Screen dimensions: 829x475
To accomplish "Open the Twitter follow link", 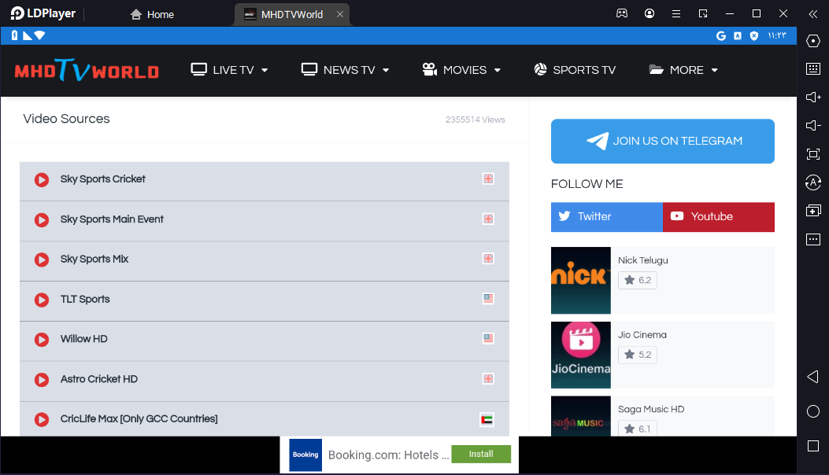I will point(607,216).
